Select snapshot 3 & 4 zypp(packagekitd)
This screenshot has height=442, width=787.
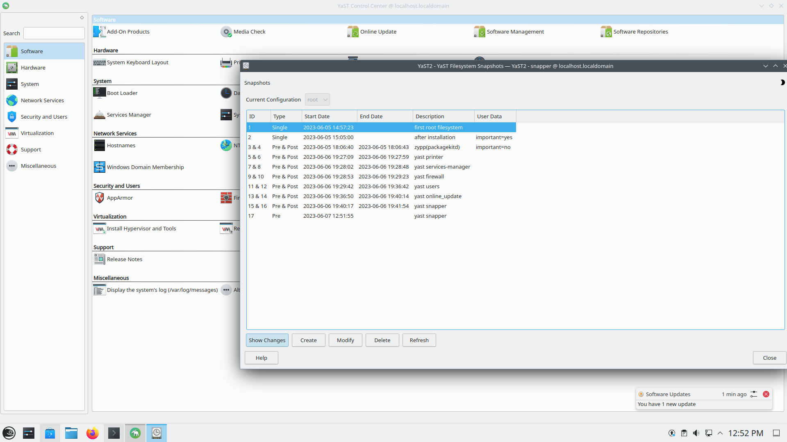pyautogui.click(x=381, y=147)
